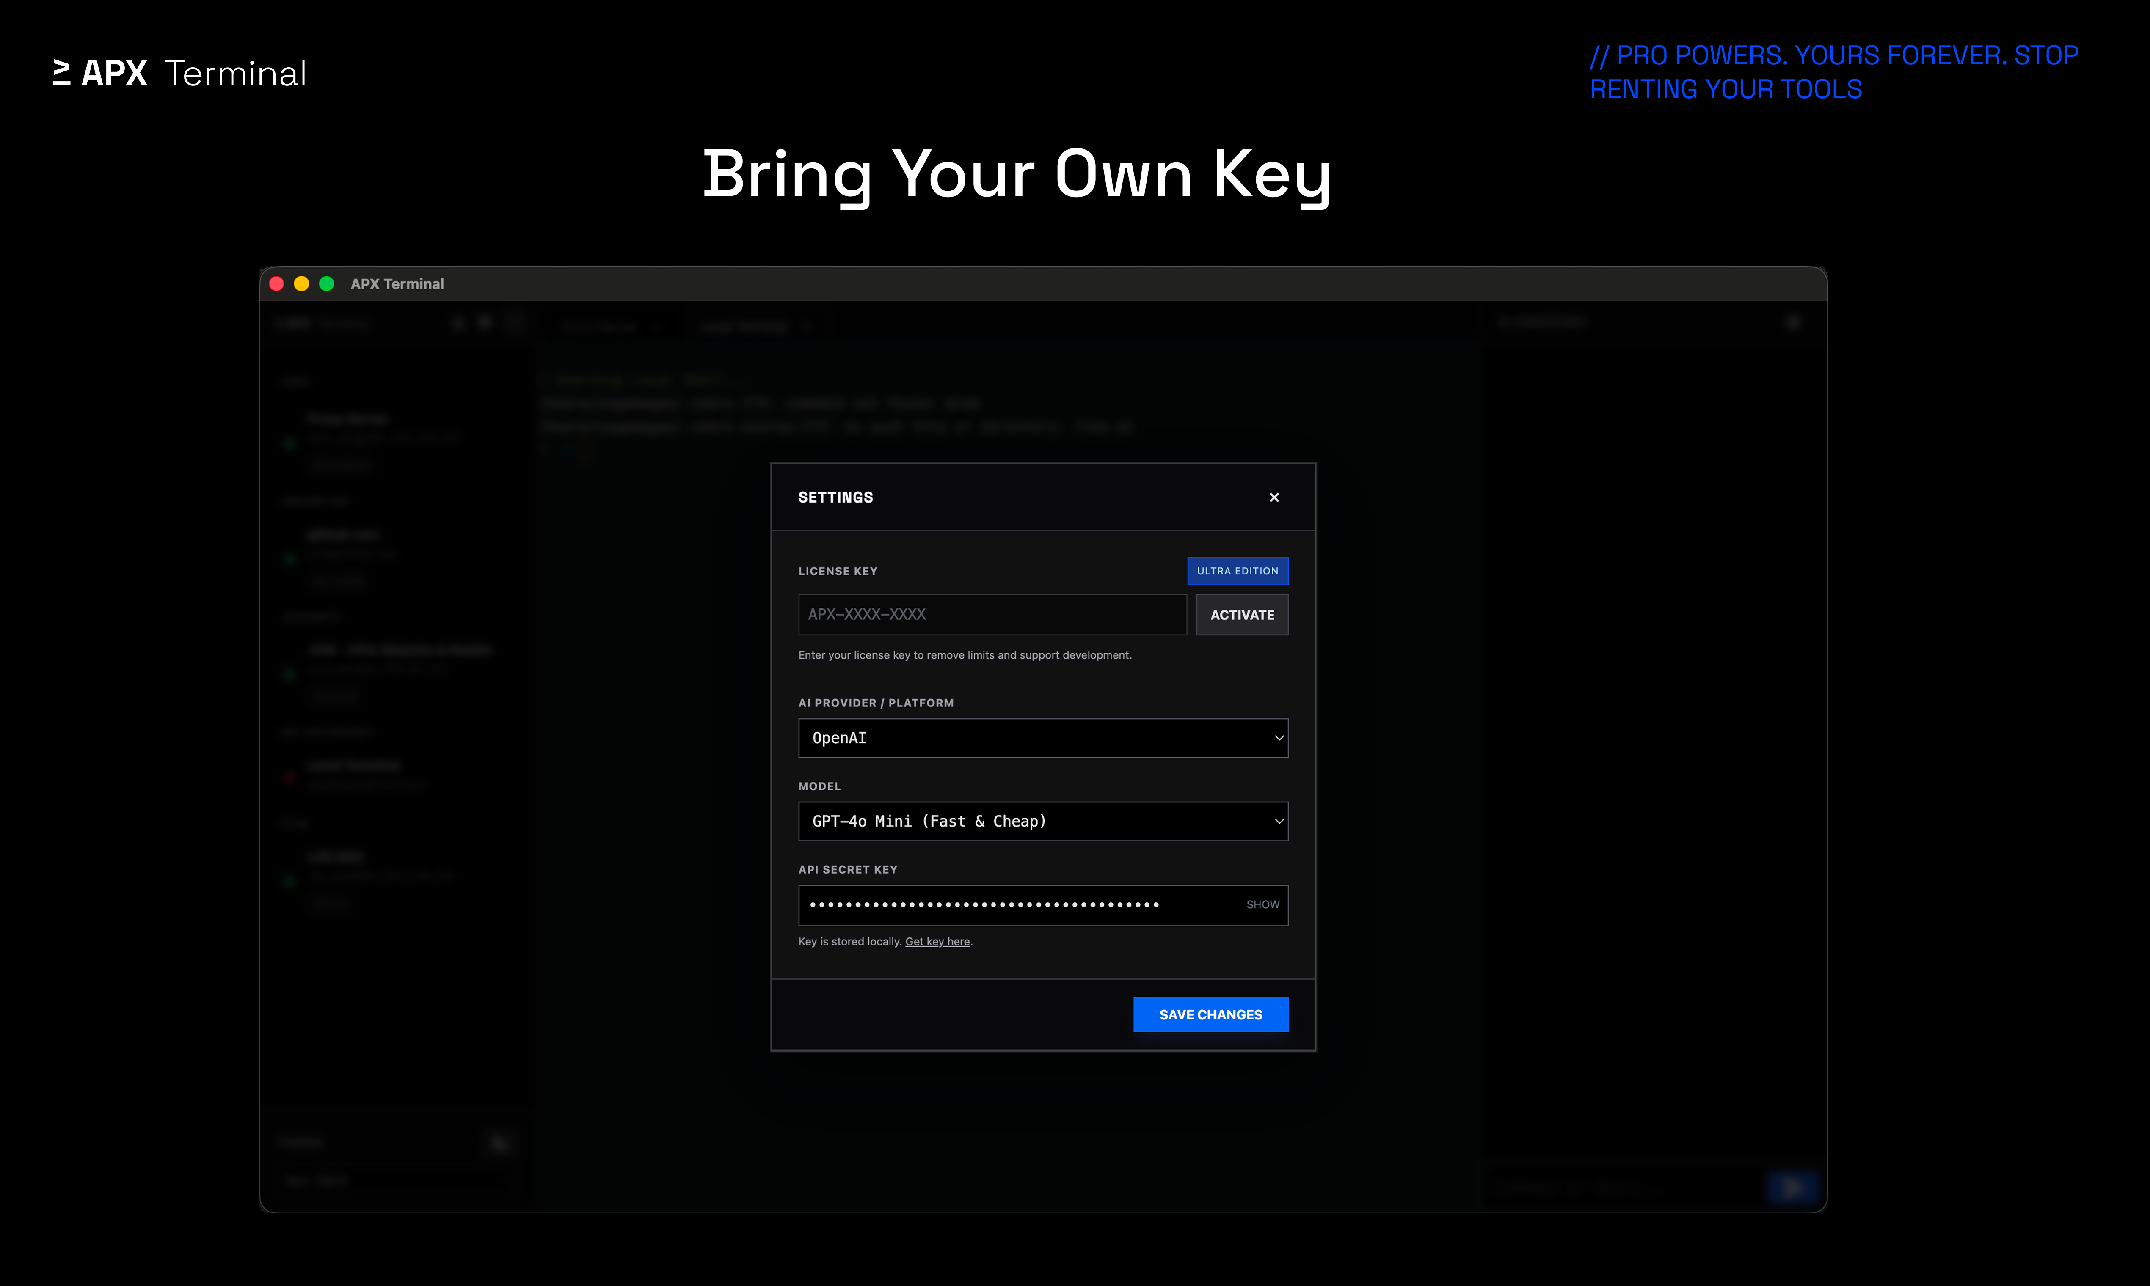Show the masked API secret key
This screenshot has height=1286, width=2150.
point(1262,904)
